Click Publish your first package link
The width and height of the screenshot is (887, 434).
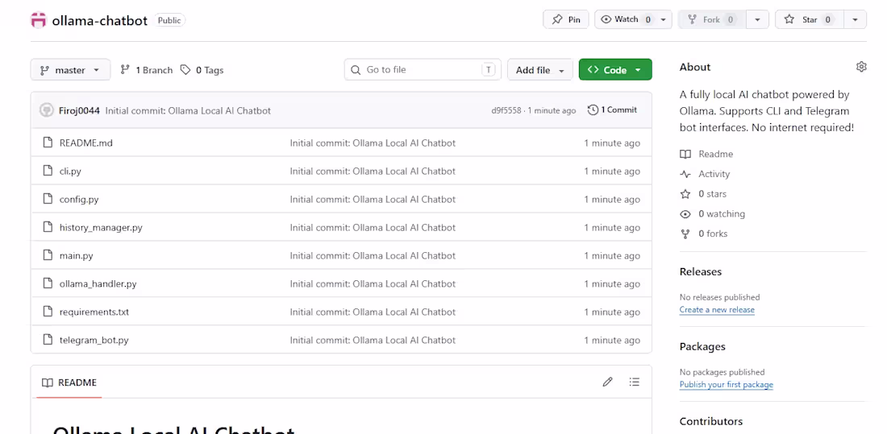pos(726,385)
